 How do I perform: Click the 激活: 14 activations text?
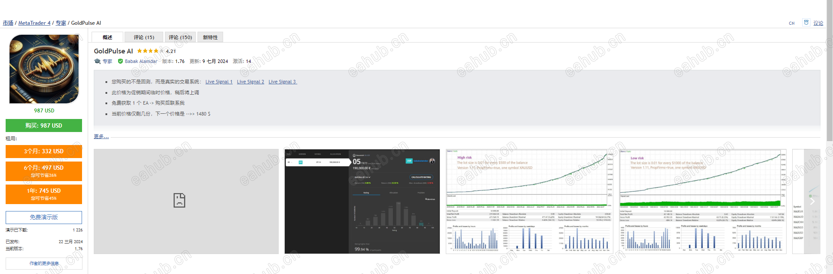pyautogui.click(x=242, y=61)
